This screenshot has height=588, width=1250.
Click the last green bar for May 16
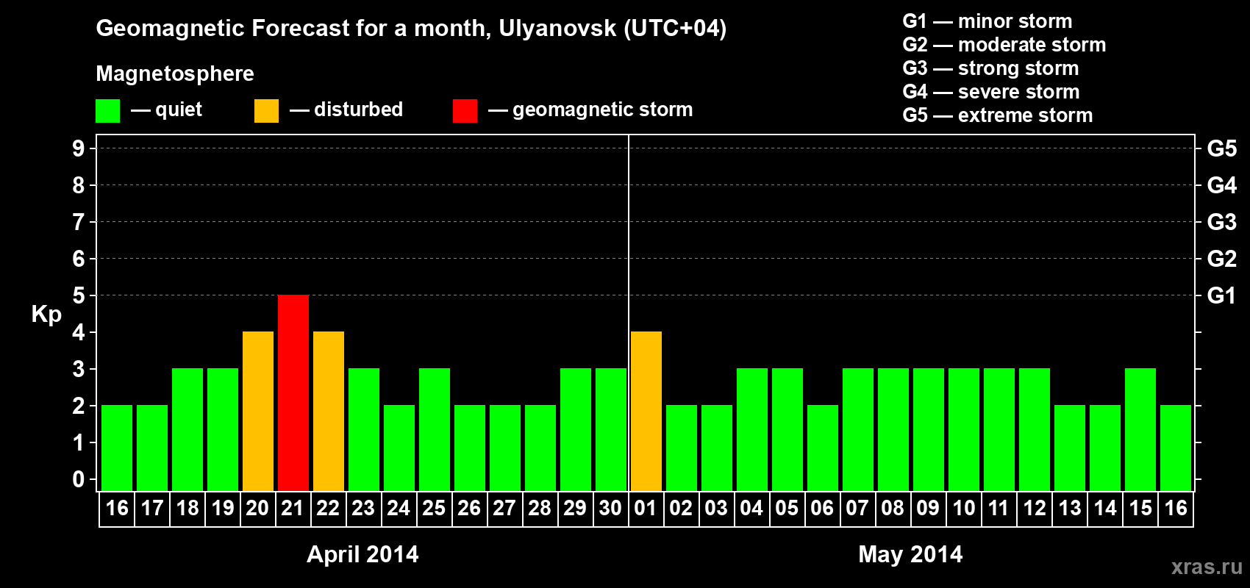pos(1176,448)
